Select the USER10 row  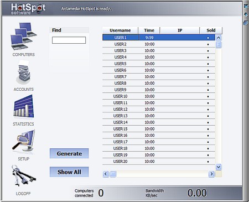tap(159, 96)
